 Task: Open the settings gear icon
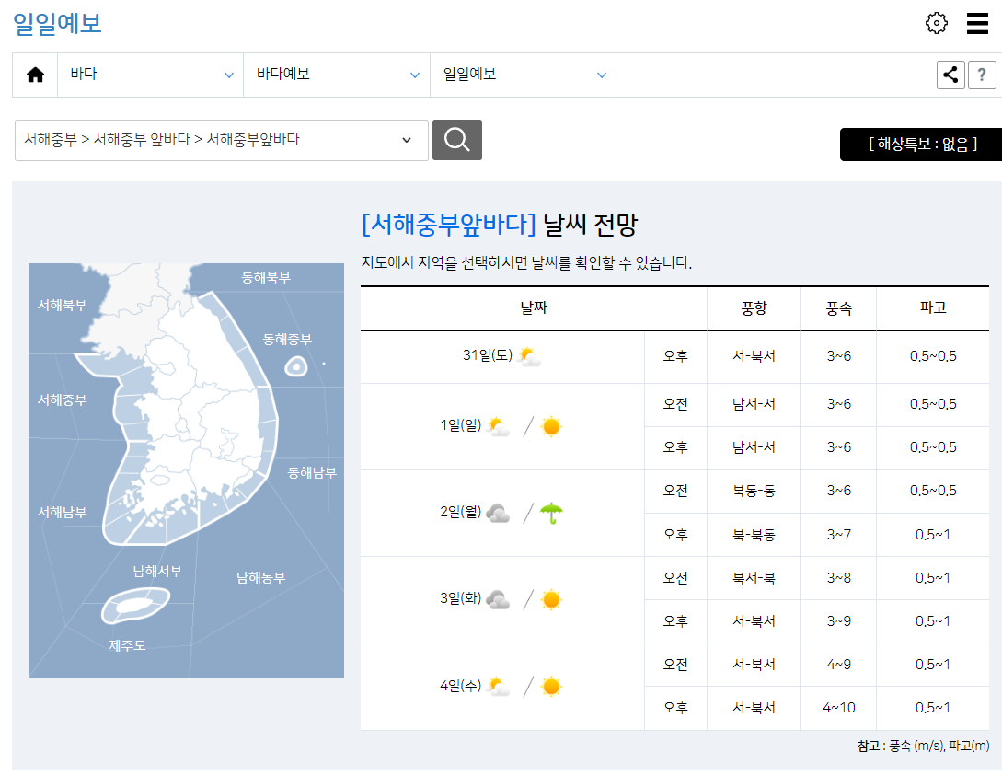[937, 23]
